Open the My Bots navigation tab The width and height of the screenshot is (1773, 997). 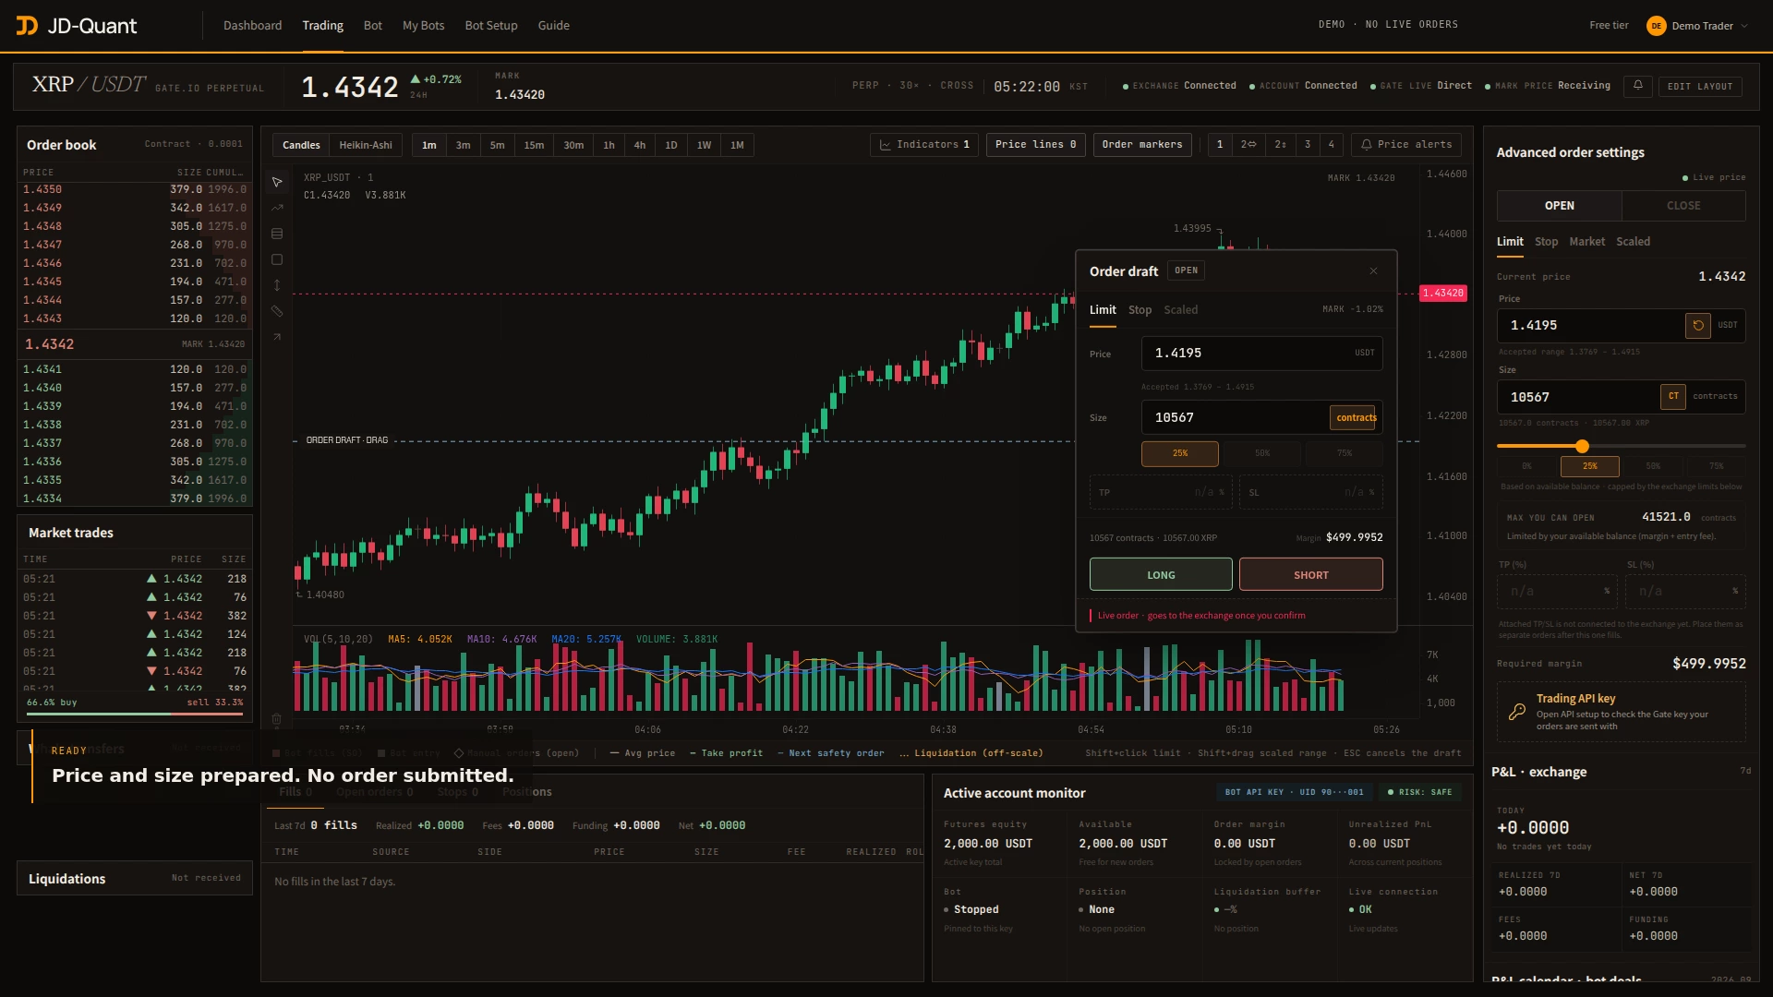coord(423,26)
